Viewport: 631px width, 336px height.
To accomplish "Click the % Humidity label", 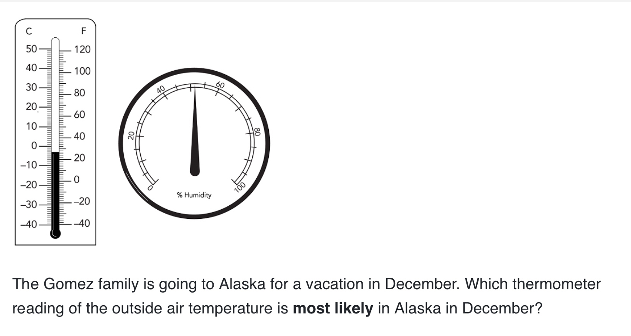I will tap(194, 195).
